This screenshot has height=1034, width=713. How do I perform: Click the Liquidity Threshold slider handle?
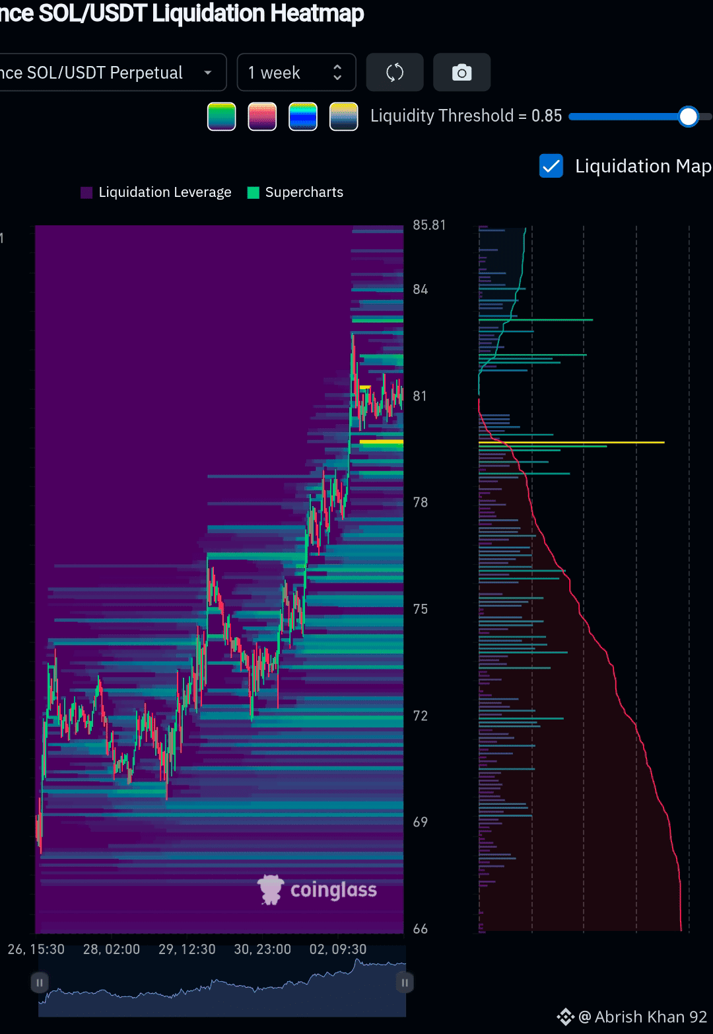click(688, 117)
